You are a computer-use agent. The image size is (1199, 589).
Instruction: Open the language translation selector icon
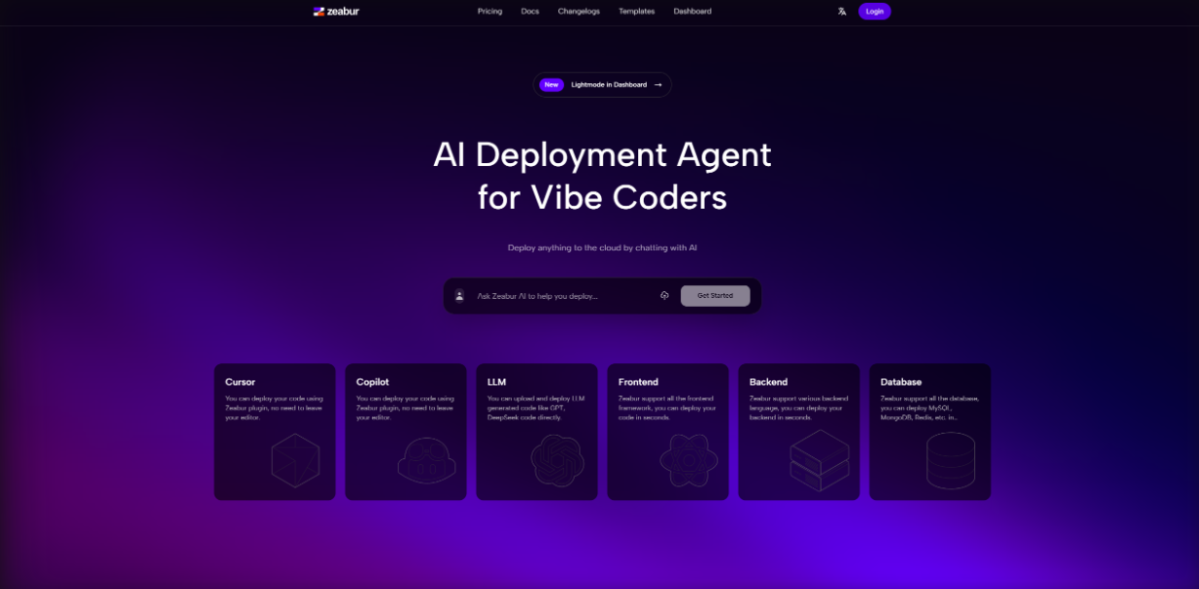pyautogui.click(x=841, y=12)
